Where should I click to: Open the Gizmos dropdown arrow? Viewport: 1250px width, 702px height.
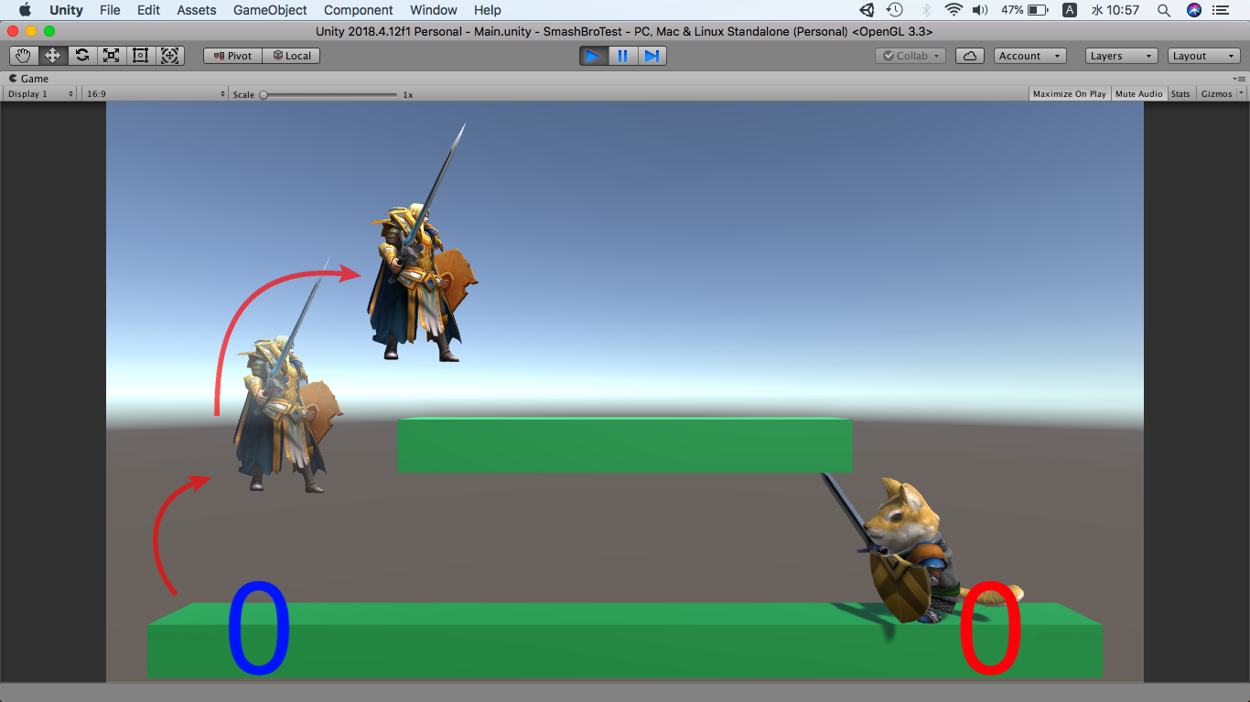pos(1242,94)
